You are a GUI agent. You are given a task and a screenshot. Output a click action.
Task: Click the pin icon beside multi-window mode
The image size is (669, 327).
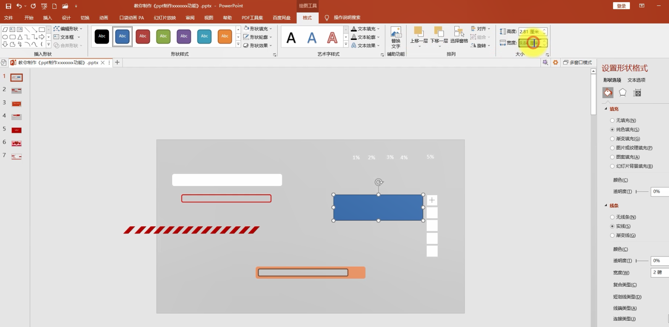(545, 62)
